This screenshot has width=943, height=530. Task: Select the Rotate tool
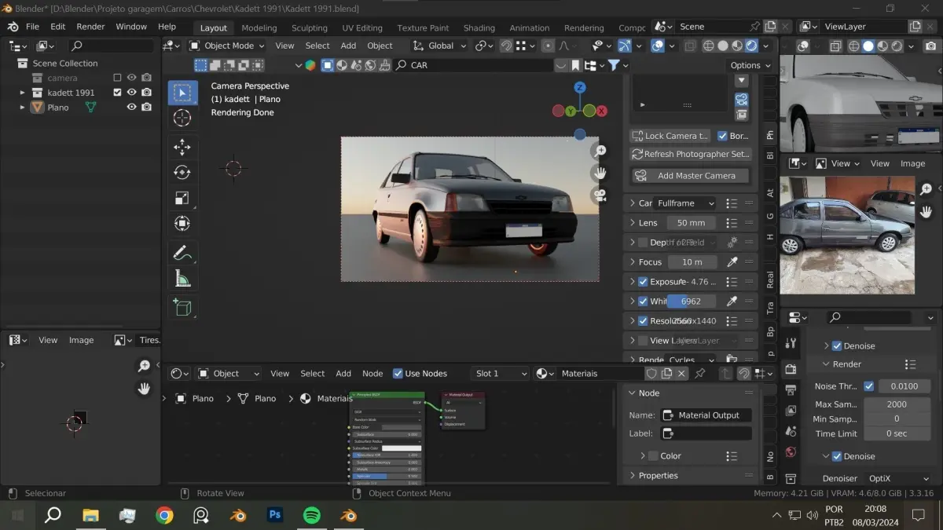coord(182,173)
